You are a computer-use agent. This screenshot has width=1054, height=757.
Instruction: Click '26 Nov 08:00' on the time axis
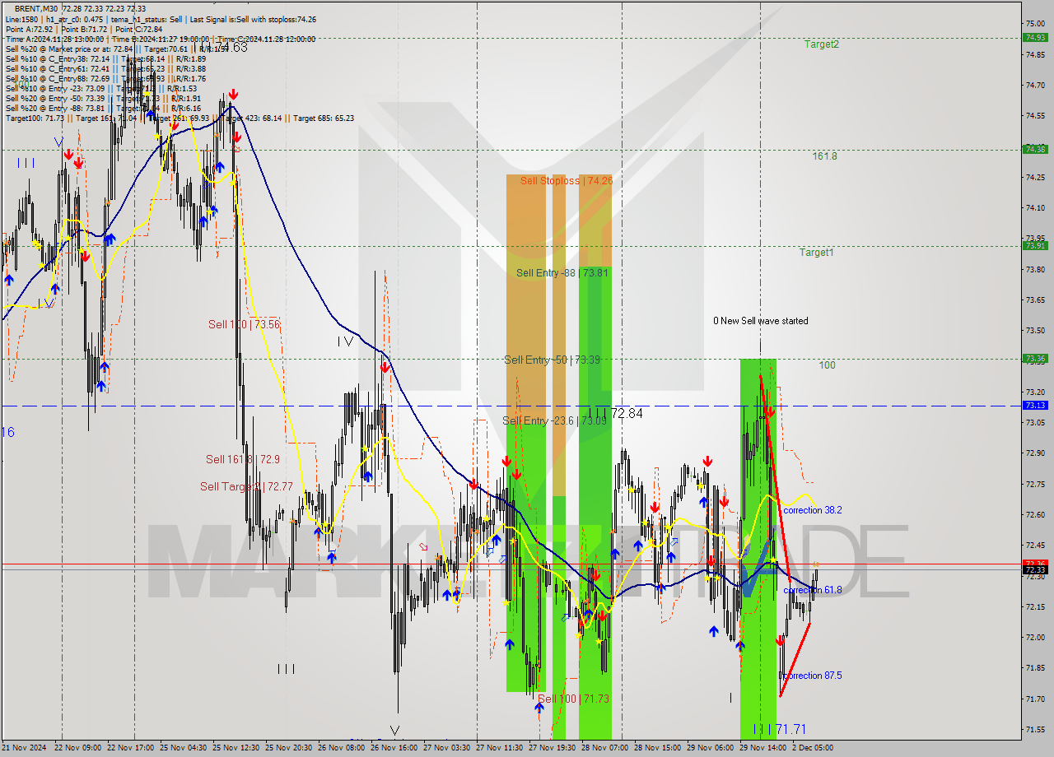click(x=343, y=748)
